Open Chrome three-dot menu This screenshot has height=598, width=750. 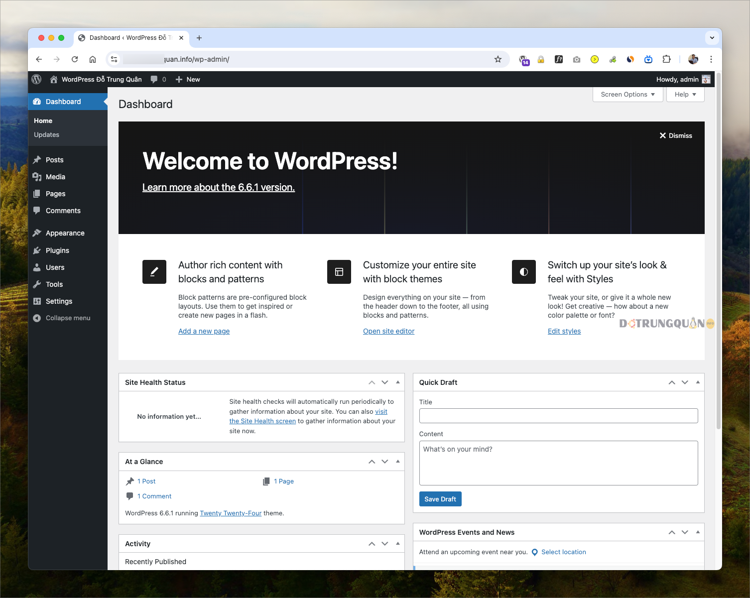pyautogui.click(x=711, y=59)
